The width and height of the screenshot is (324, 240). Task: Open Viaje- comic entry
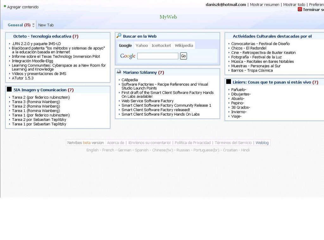pyautogui.click(x=236, y=116)
